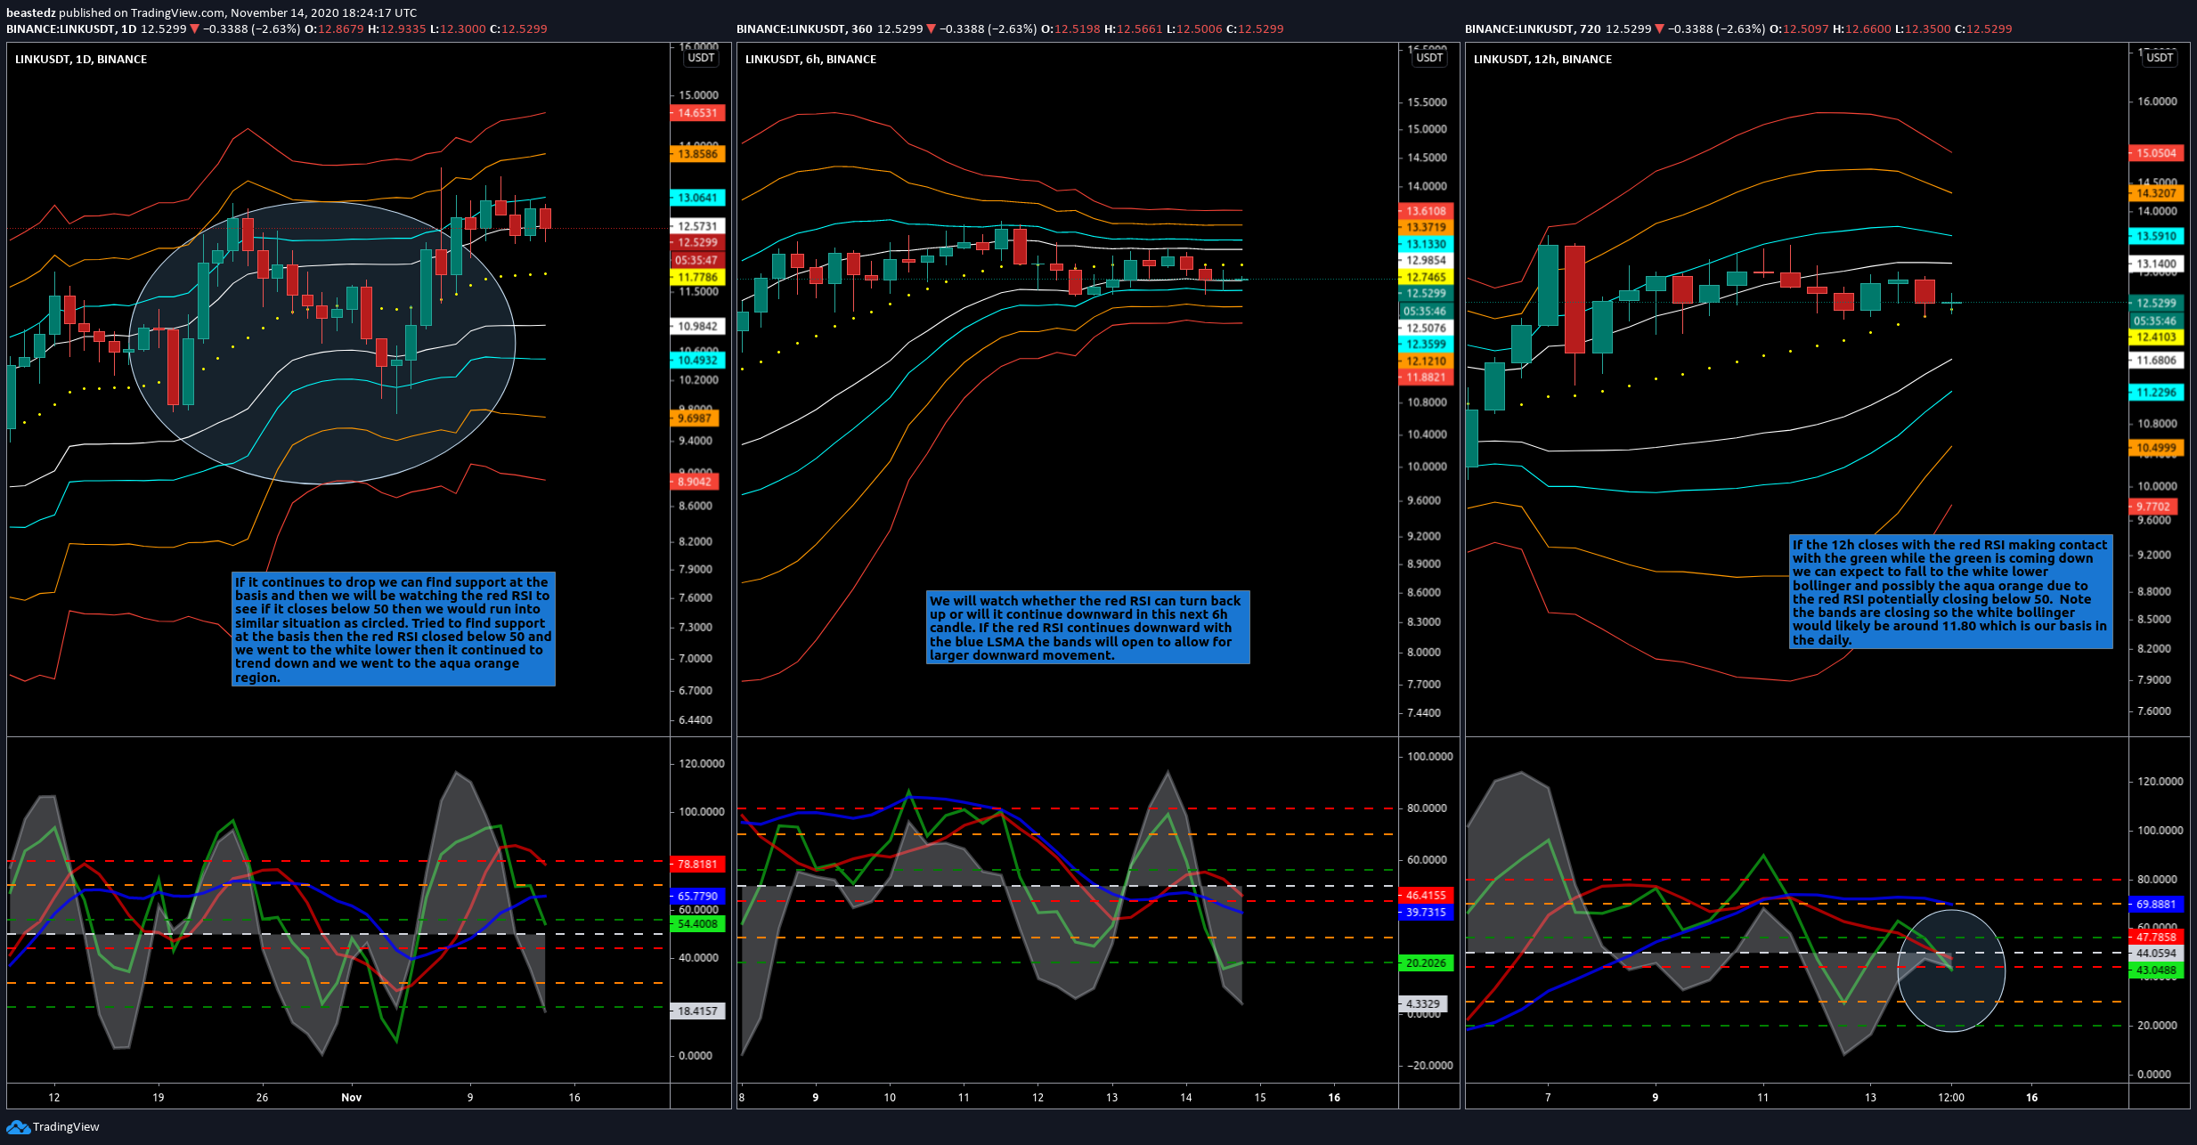Image resolution: width=2197 pixels, height=1145 pixels.
Task: Click the white 13.1400 label on 12h chart
Action: point(2156,264)
